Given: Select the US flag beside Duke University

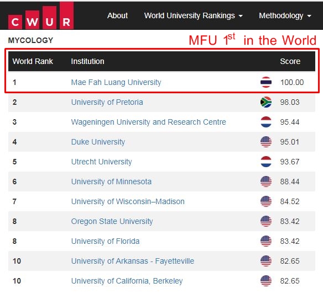Looking at the screenshot, I should [266, 142].
